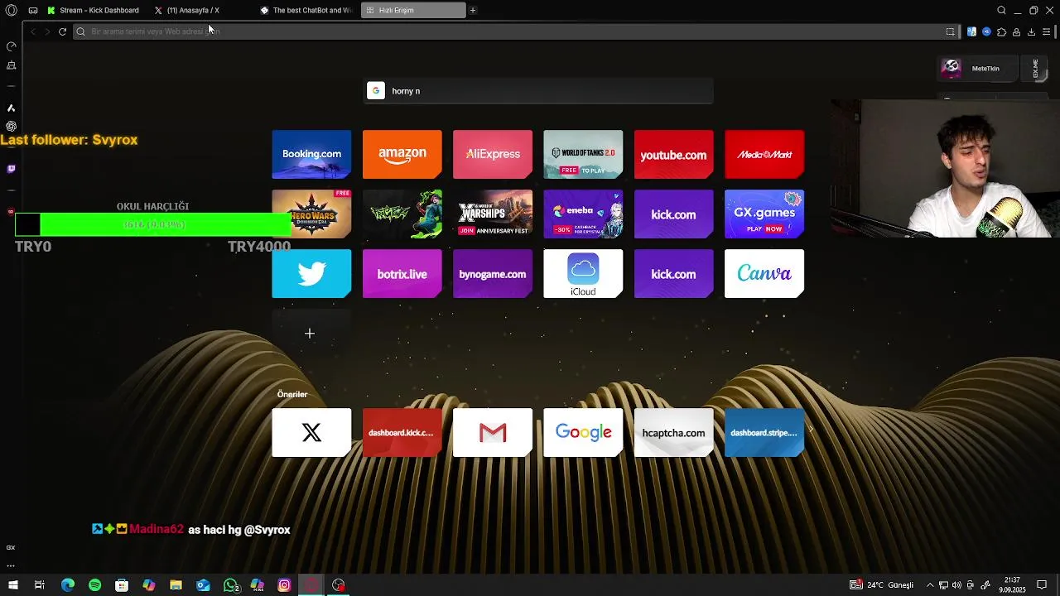
Task: Open the Aria AI icon in sidebar
Action: pos(11,108)
